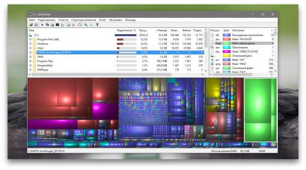This screenshot has height=170, width=306.
Task: Click the Refresh All toolbar icon
Action: point(36,25)
